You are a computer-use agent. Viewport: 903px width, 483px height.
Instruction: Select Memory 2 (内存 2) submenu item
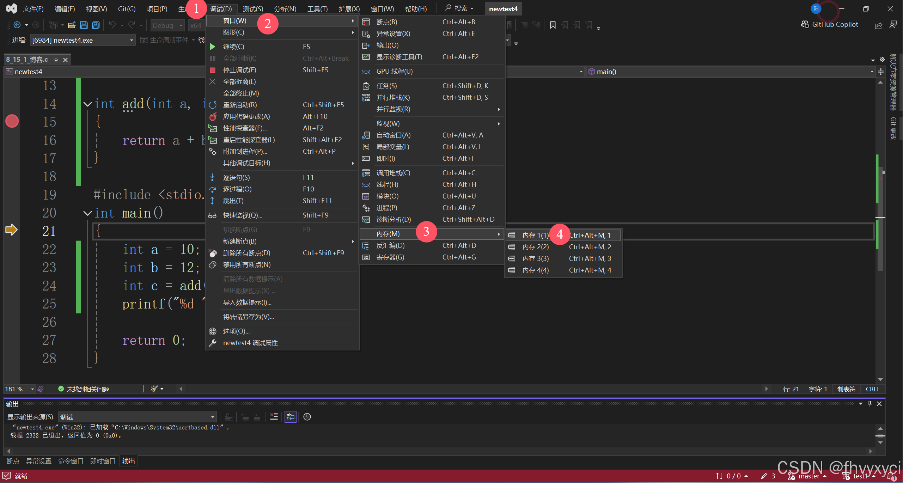[563, 247]
